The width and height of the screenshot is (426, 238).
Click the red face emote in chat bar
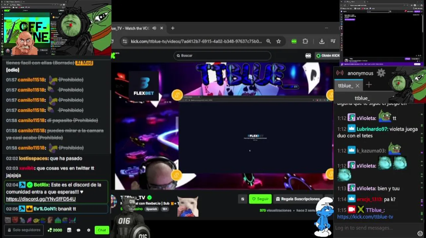pyautogui.click(x=15, y=220)
